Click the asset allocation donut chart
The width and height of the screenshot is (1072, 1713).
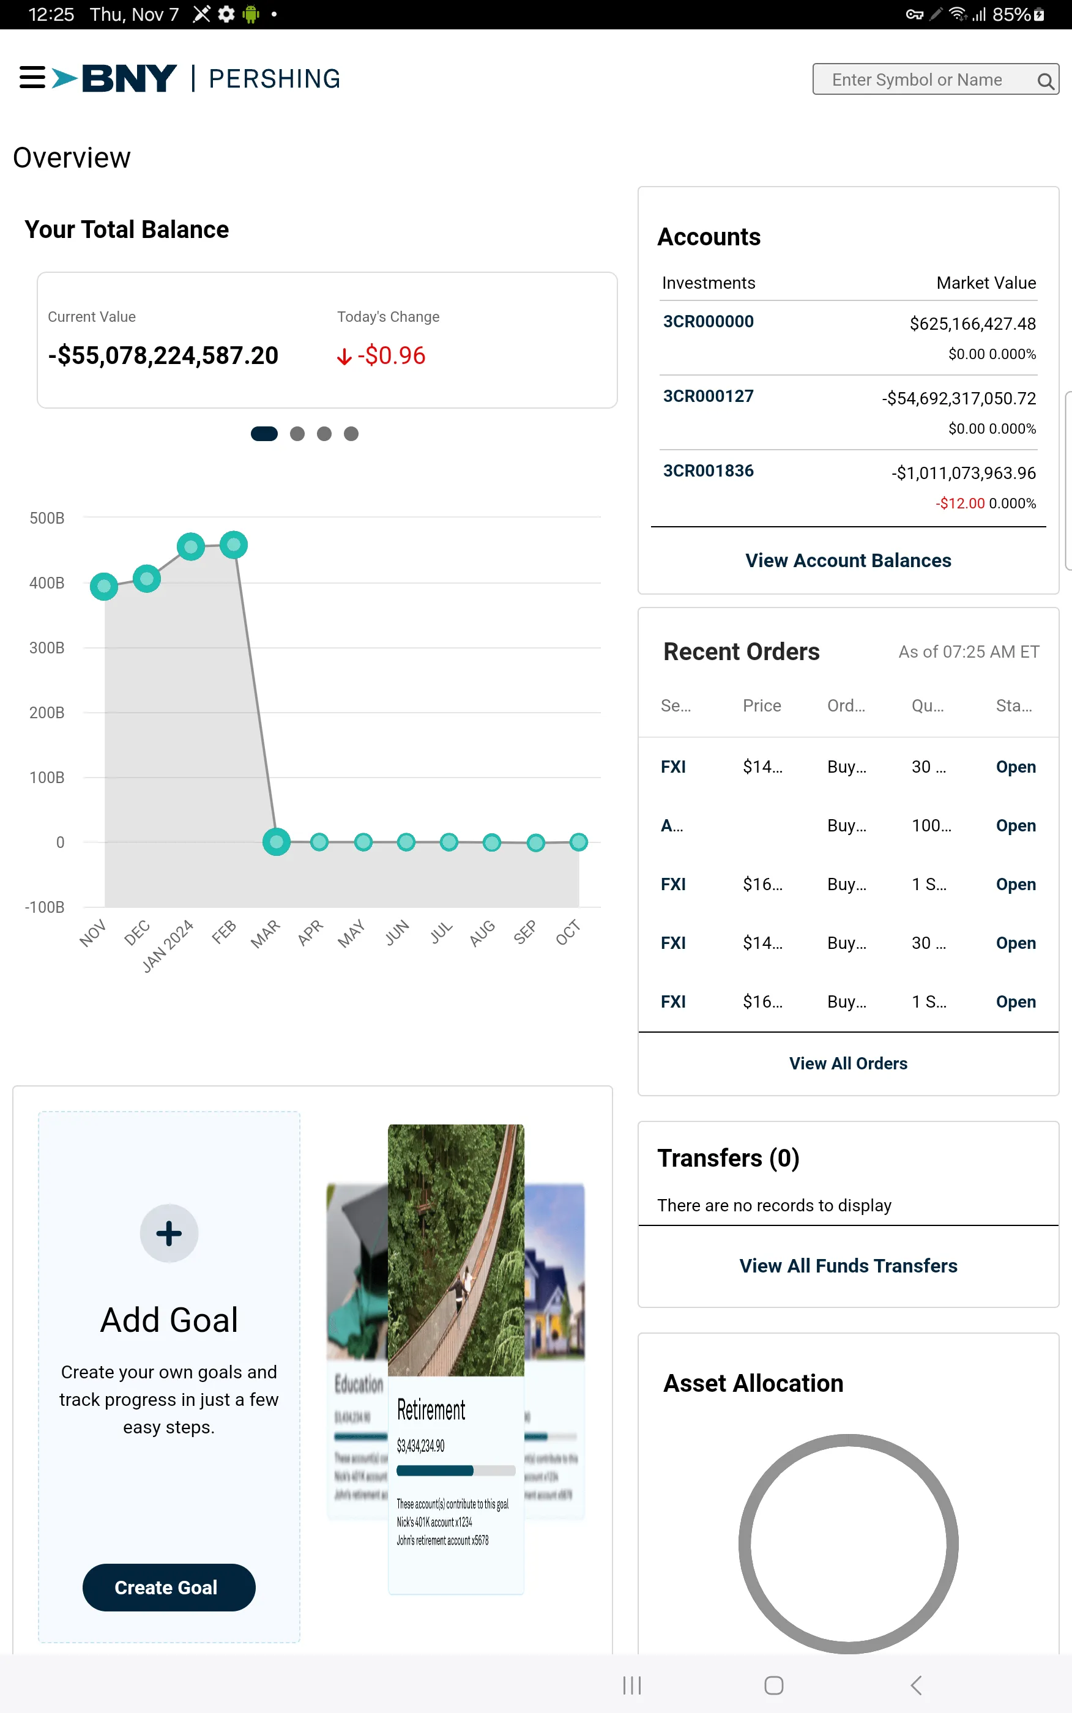[848, 1544]
